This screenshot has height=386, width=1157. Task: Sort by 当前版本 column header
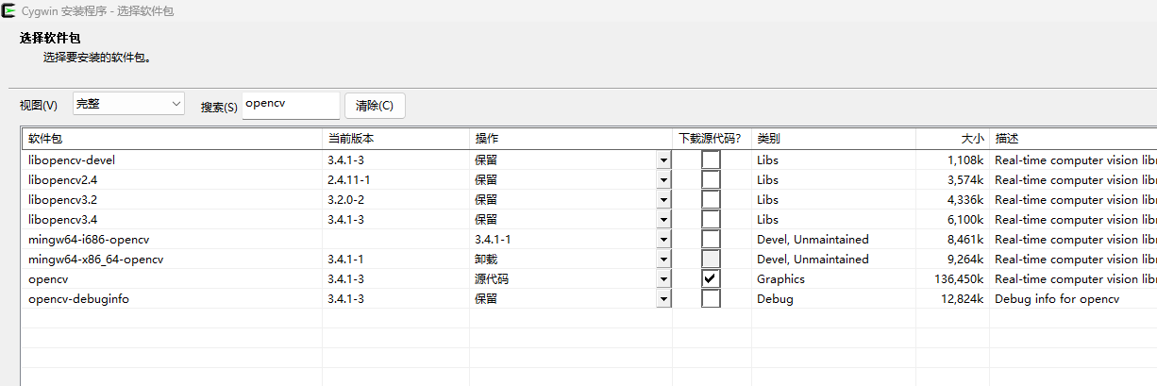395,139
